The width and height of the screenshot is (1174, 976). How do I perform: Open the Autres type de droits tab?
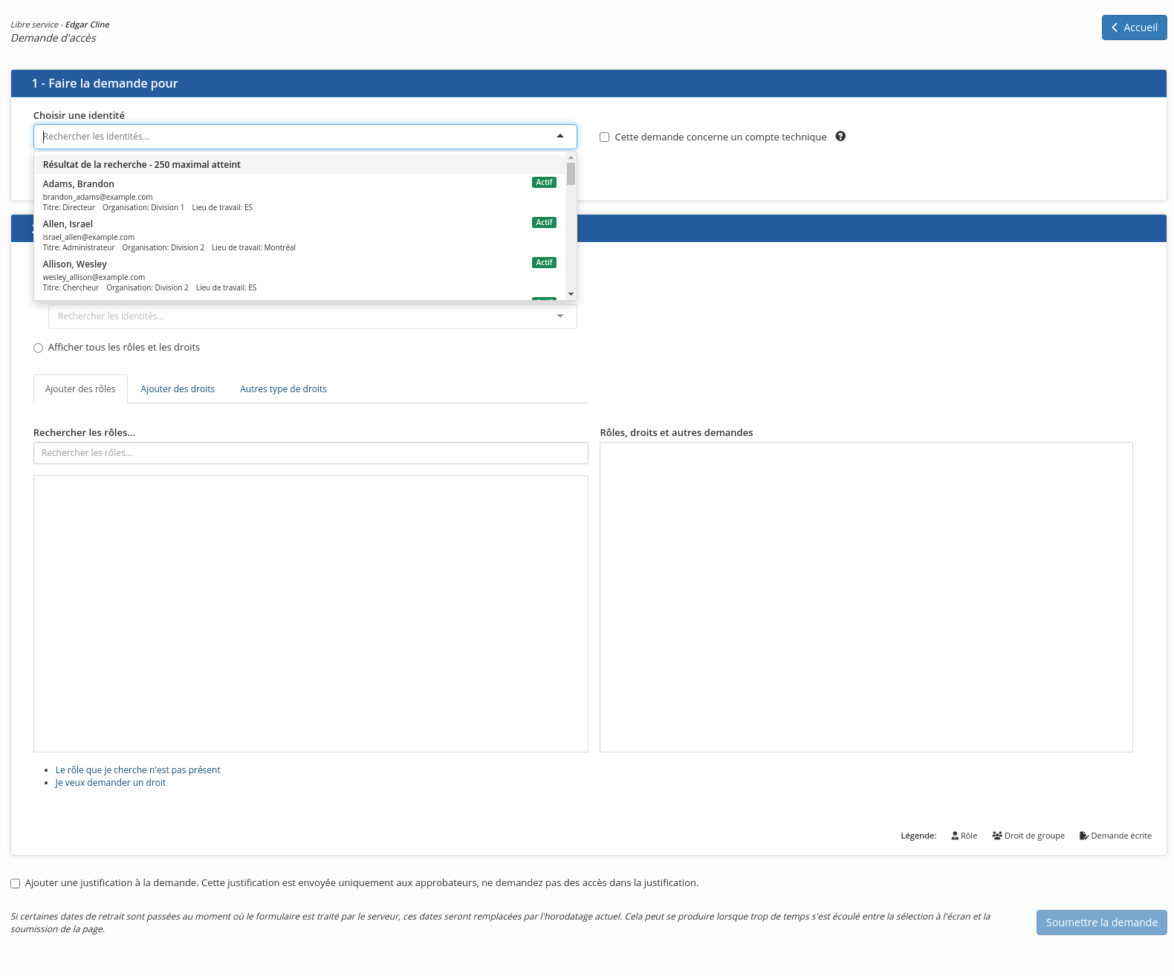click(283, 389)
